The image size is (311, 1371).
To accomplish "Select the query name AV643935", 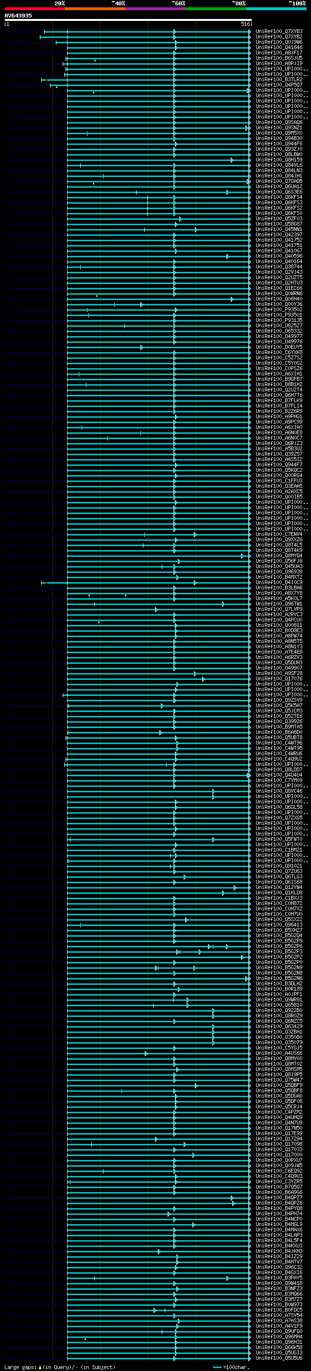I will pyautogui.click(x=18, y=16).
